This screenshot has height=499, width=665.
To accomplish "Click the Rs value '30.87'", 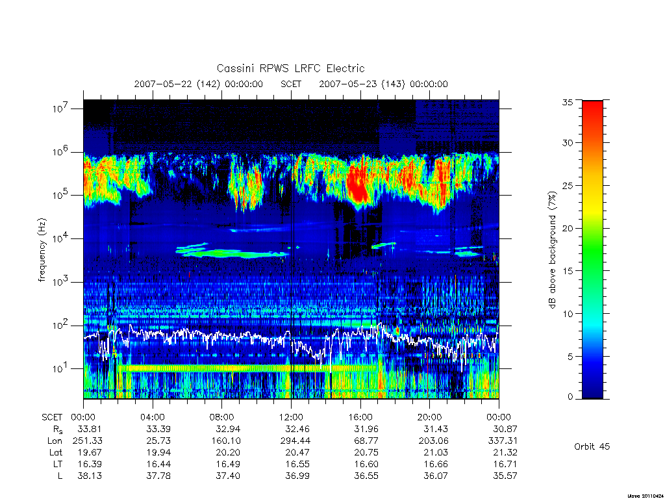I will [x=505, y=429].
